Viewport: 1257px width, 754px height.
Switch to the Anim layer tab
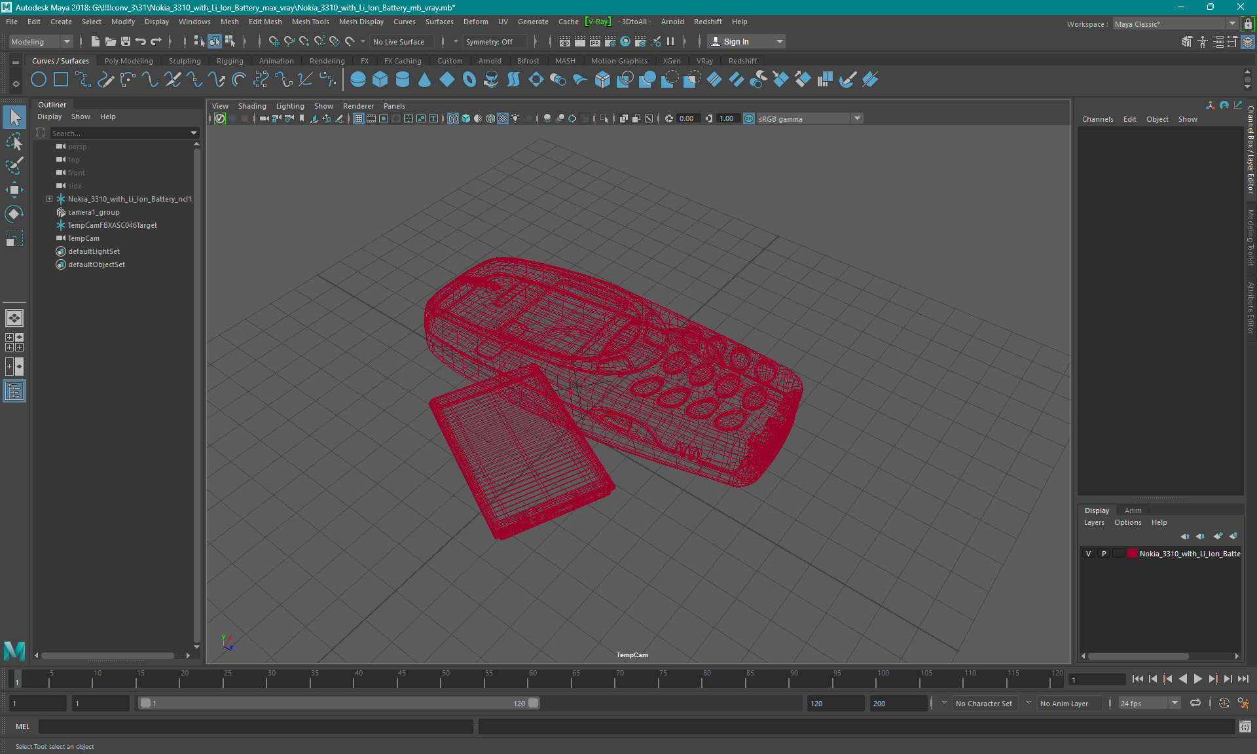[x=1133, y=511]
